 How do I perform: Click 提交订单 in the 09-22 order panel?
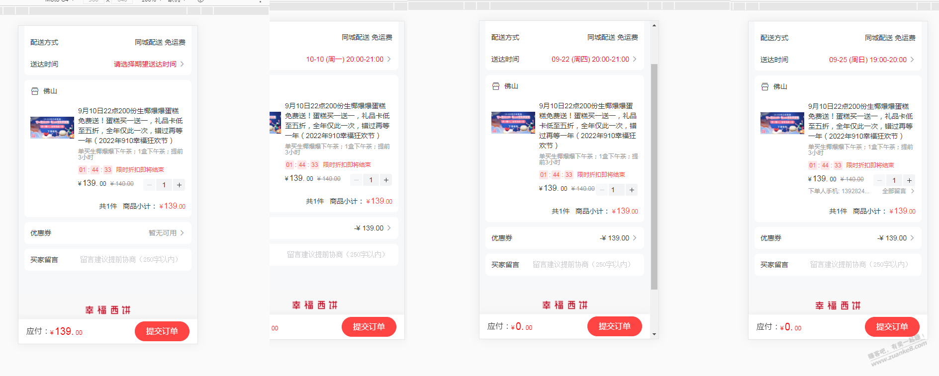click(x=615, y=326)
